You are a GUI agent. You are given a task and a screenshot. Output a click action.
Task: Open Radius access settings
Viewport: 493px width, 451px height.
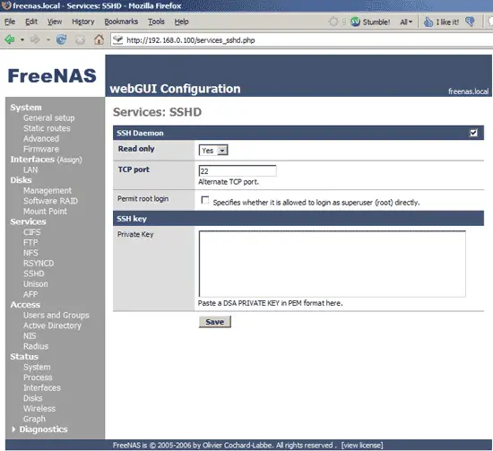coord(36,346)
